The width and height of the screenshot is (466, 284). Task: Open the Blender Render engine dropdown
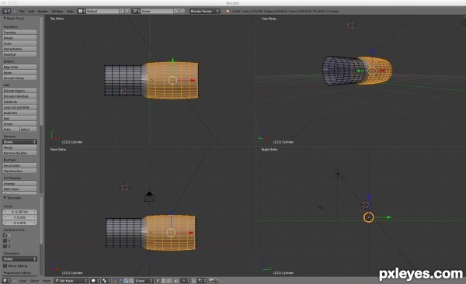coord(204,11)
